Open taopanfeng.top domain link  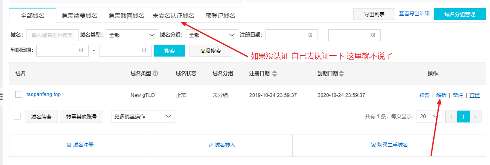pyautogui.click(x=44, y=94)
